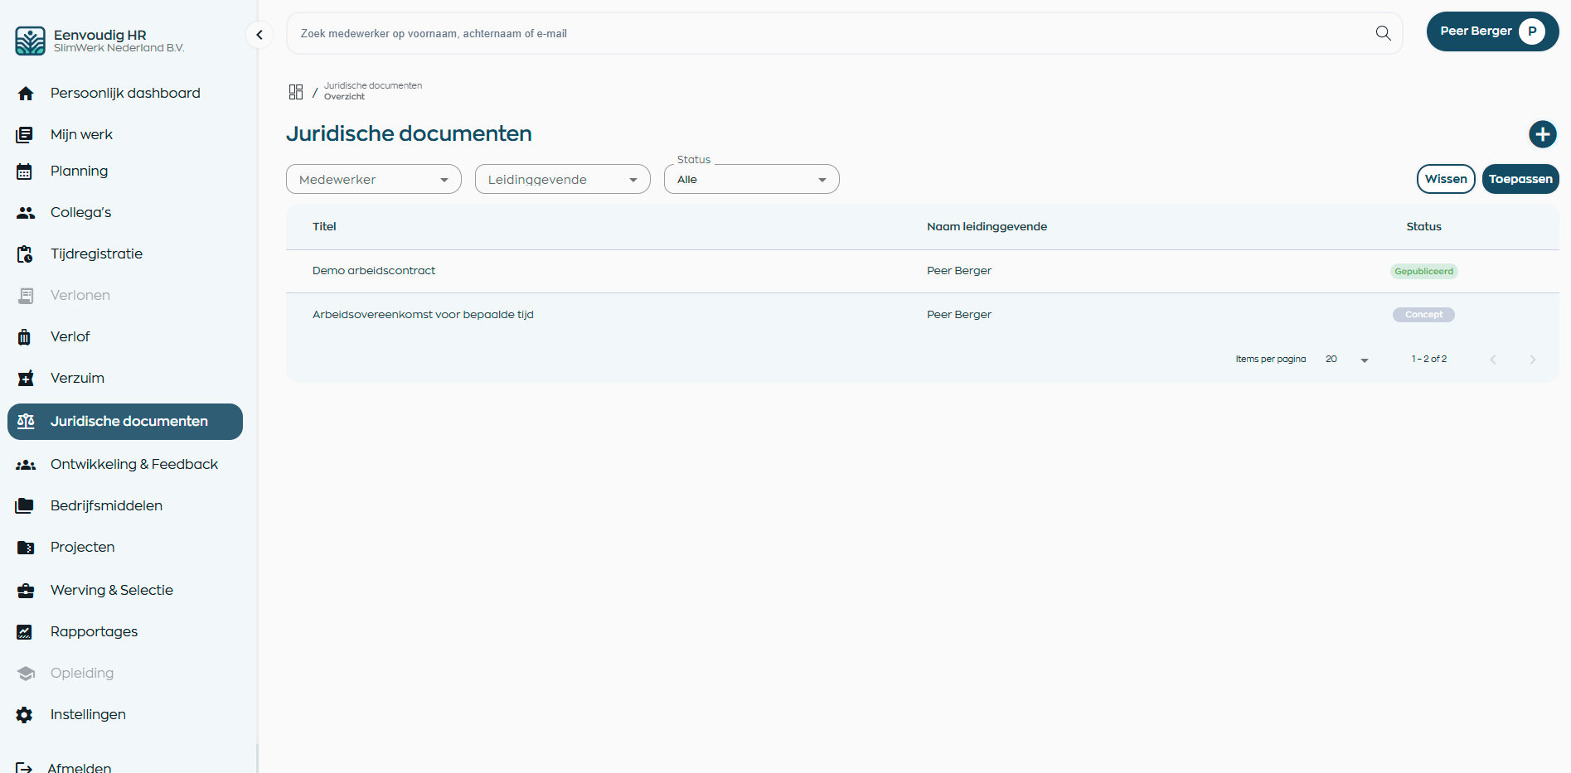Open the Medewerker dropdown
The height and width of the screenshot is (773, 1571).
(372, 179)
